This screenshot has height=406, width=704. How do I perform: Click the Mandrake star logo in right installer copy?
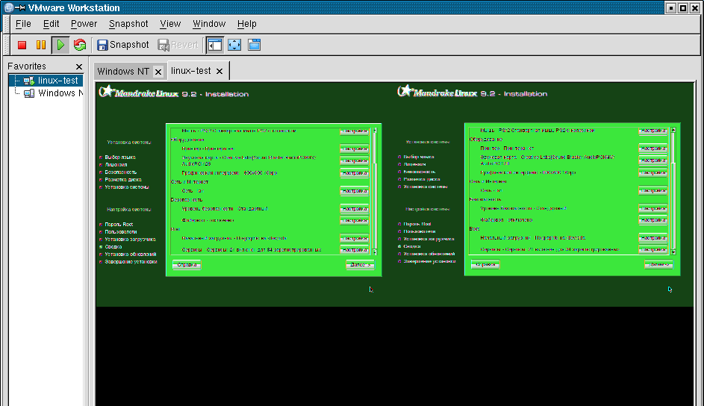tap(405, 90)
